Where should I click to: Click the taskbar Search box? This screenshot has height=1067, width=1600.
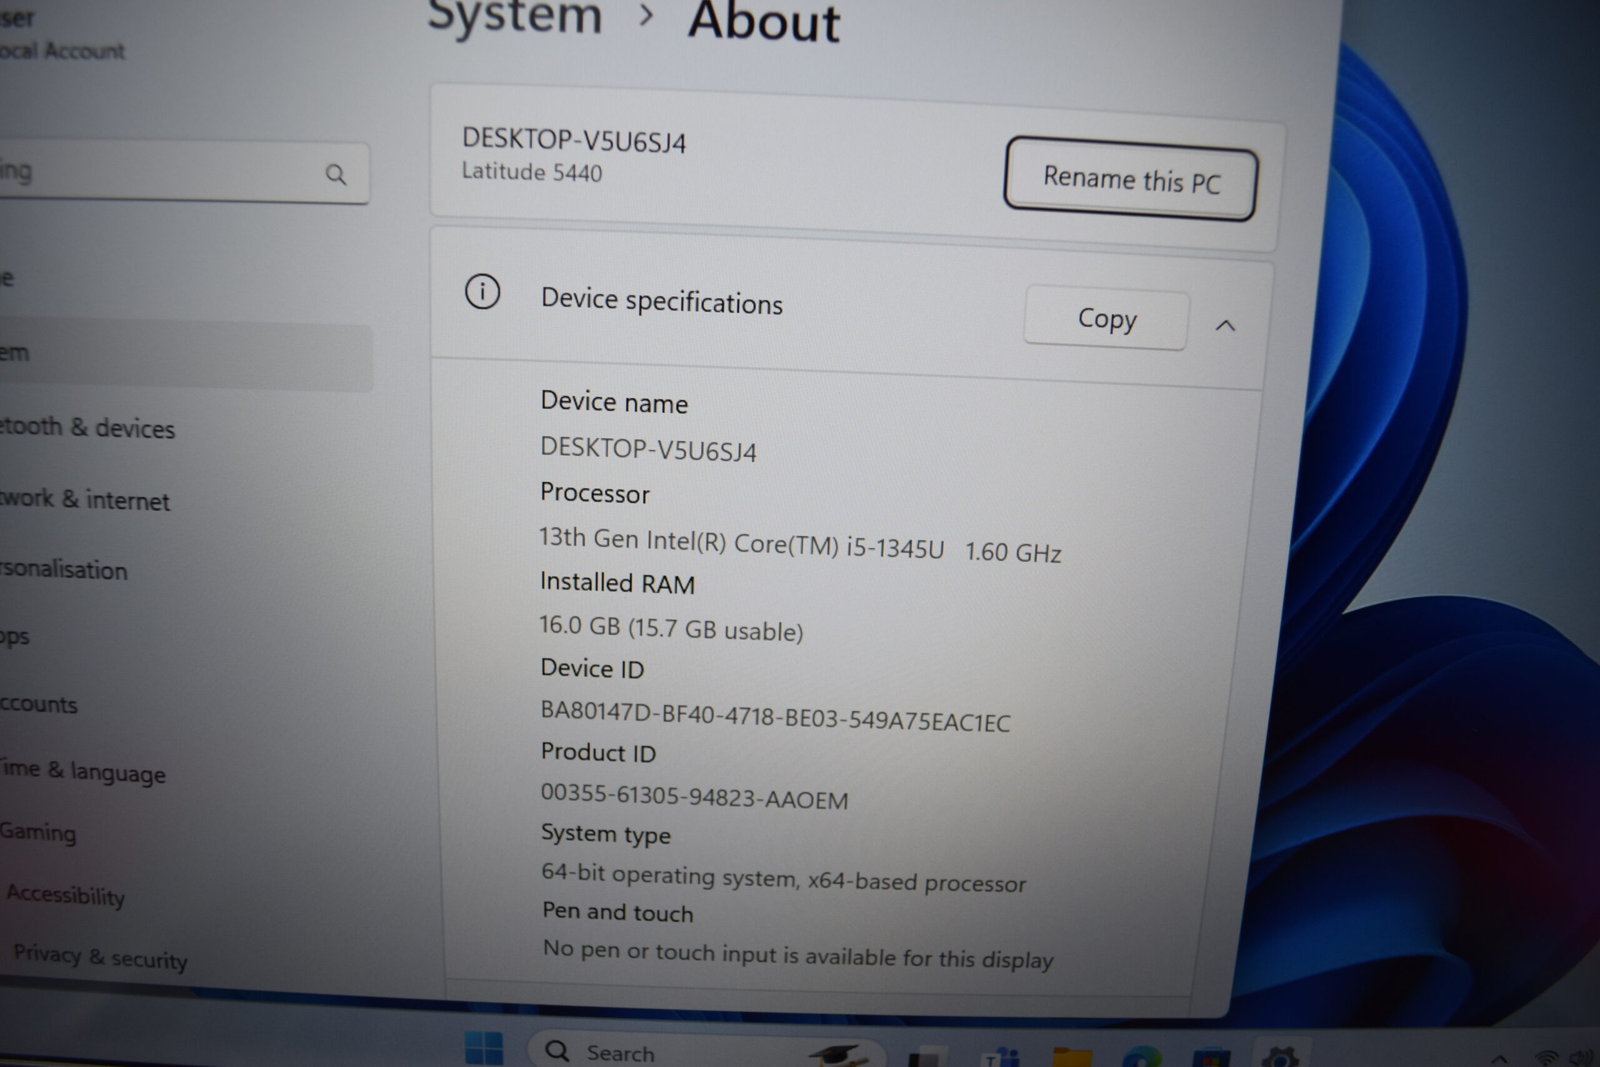(707, 1049)
